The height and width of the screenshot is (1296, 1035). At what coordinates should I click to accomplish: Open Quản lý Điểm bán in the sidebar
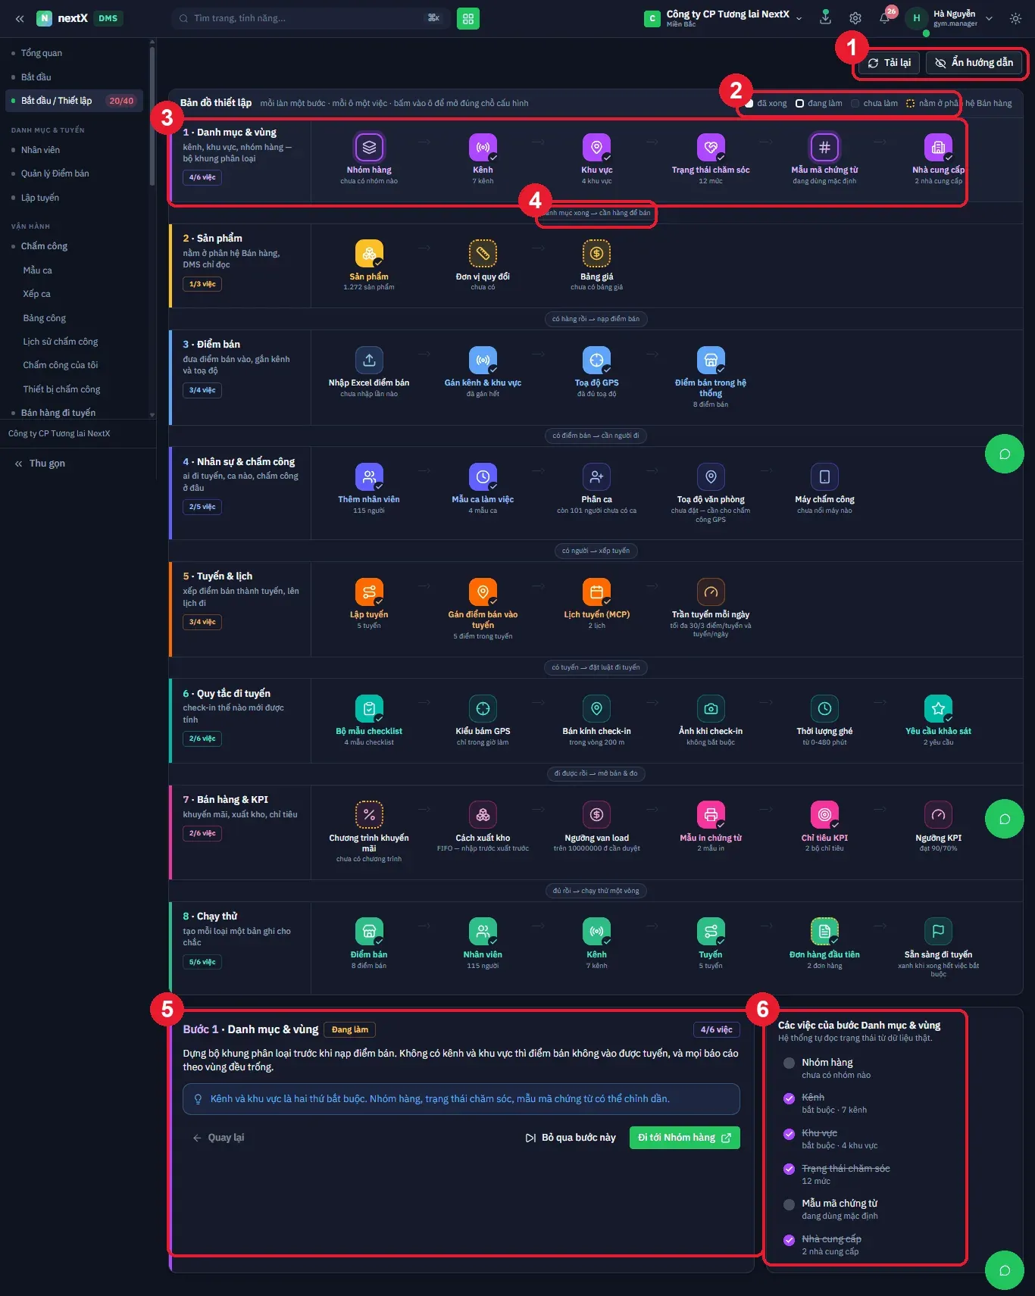(55, 173)
